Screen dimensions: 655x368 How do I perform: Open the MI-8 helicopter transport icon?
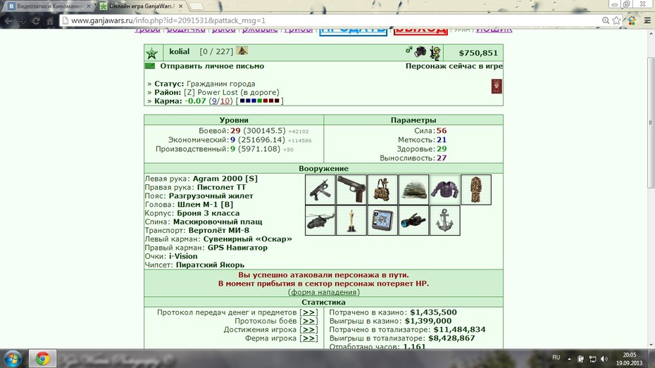point(320,220)
